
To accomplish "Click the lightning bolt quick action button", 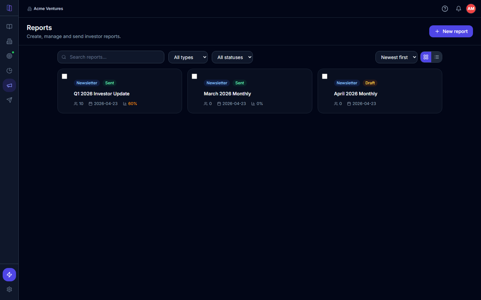I will [9, 275].
